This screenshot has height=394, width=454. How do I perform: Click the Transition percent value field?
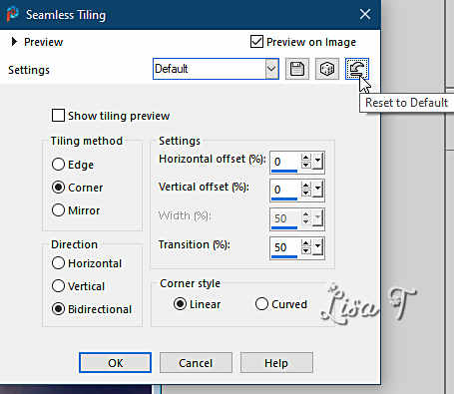(x=285, y=247)
